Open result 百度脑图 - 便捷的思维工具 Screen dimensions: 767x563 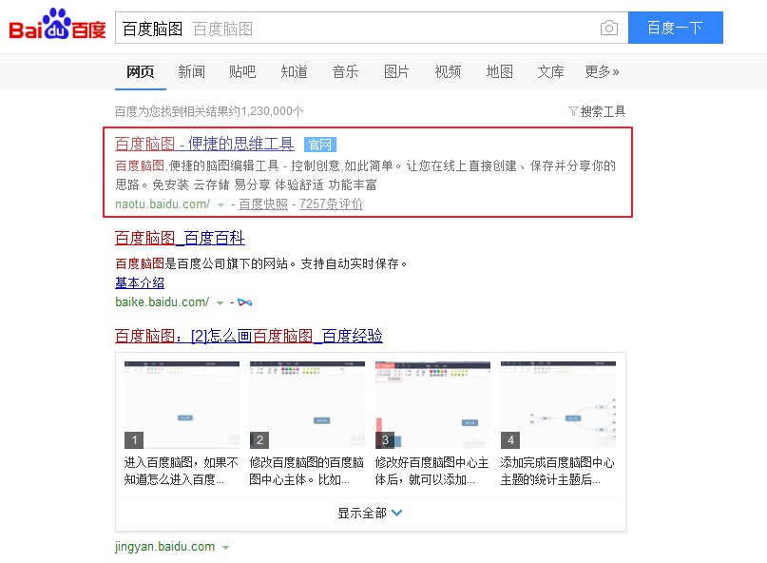click(204, 144)
